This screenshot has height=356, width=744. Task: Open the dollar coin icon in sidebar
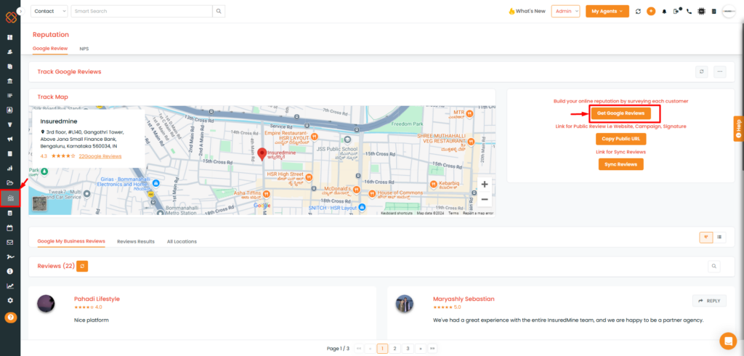[10, 271]
